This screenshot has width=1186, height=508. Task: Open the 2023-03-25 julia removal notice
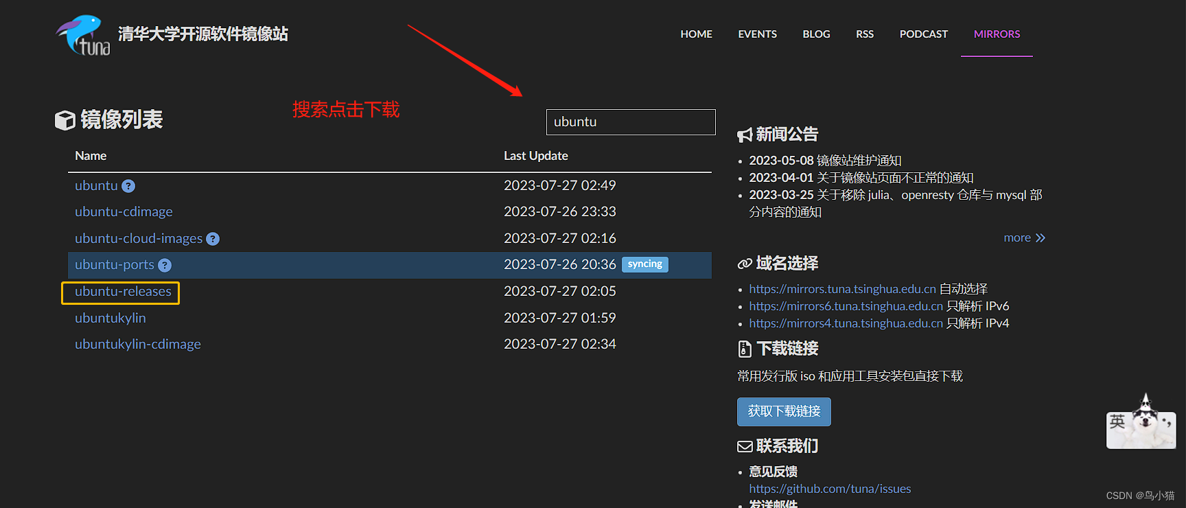coord(896,203)
